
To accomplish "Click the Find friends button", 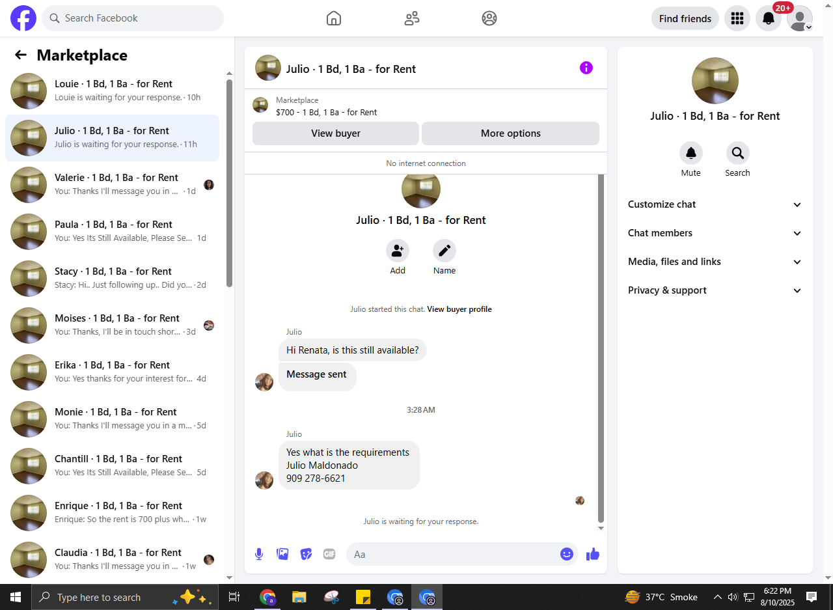I will (685, 18).
